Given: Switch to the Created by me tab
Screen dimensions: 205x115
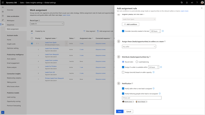Looking at the screenshot, I should (40, 31).
